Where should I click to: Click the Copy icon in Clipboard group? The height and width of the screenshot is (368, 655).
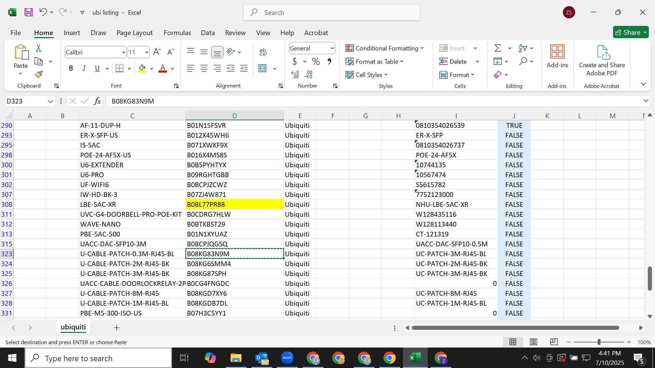(x=39, y=62)
